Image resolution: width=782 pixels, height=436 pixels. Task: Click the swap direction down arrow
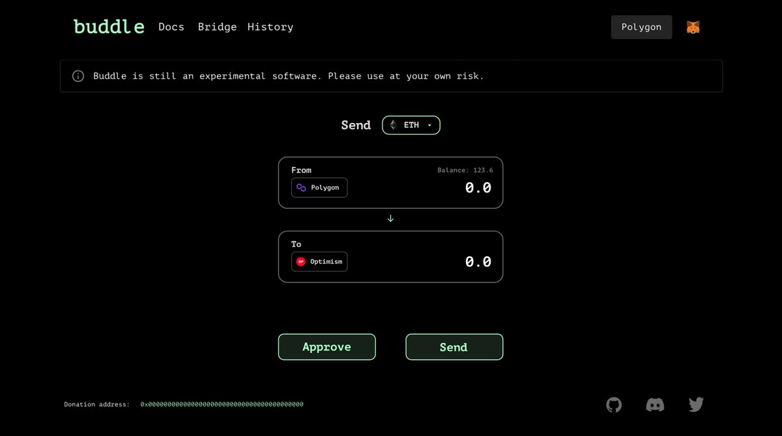390,219
